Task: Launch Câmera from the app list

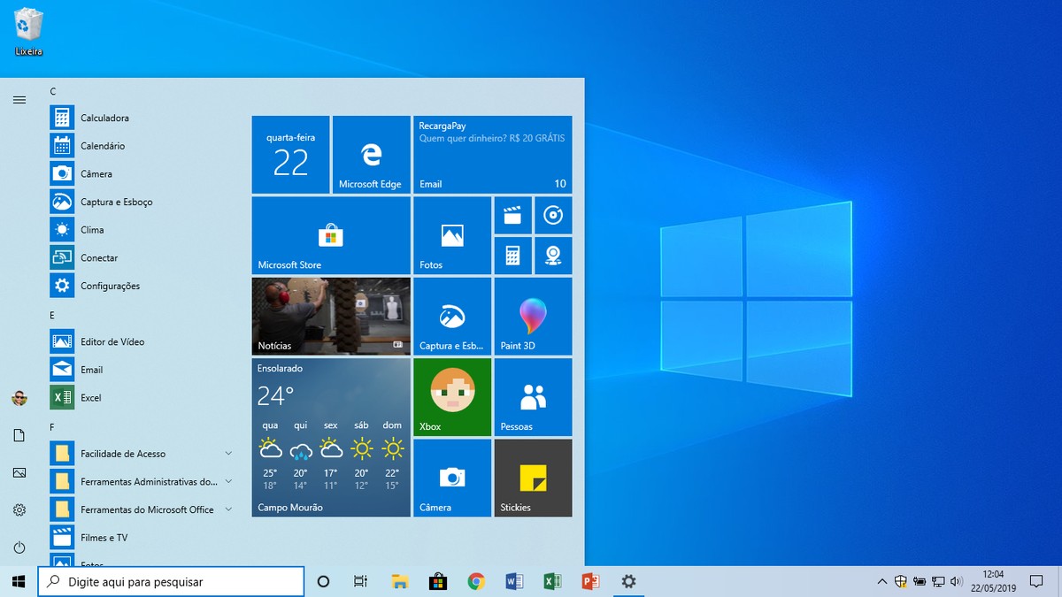Action: (142, 174)
